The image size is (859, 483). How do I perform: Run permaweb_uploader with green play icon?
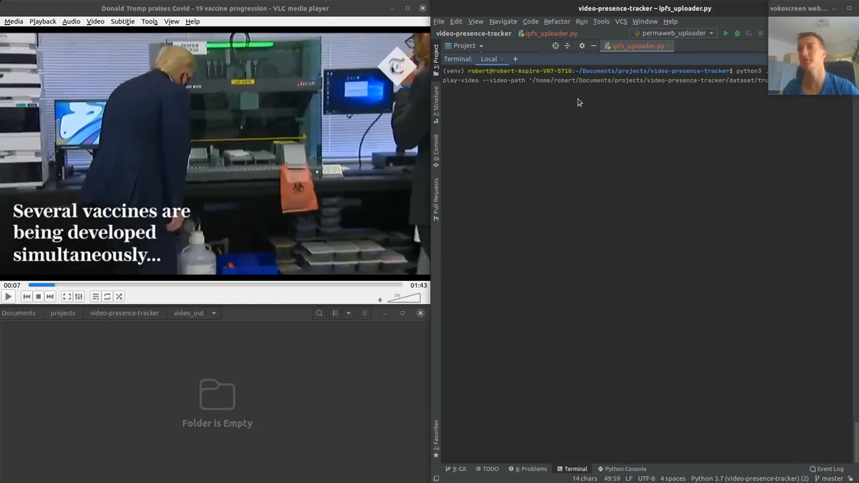pos(725,34)
